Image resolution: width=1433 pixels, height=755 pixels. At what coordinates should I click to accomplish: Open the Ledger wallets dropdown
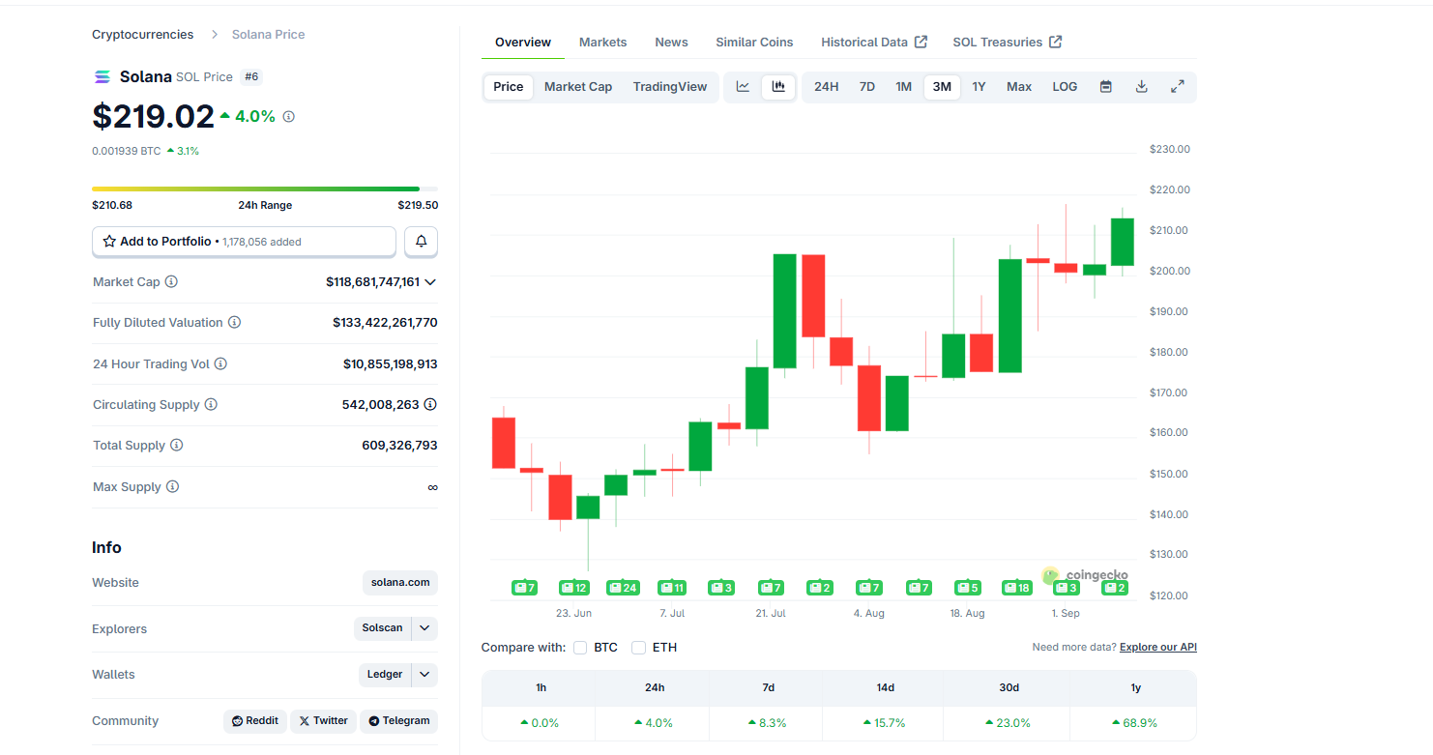[424, 675]
